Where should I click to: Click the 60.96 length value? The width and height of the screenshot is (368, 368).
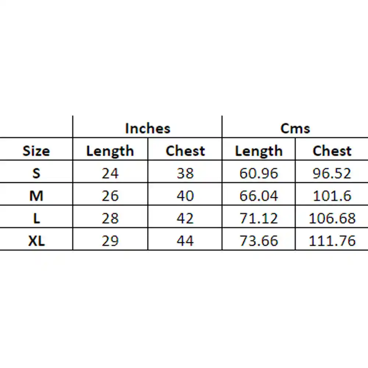click(259, 172)
